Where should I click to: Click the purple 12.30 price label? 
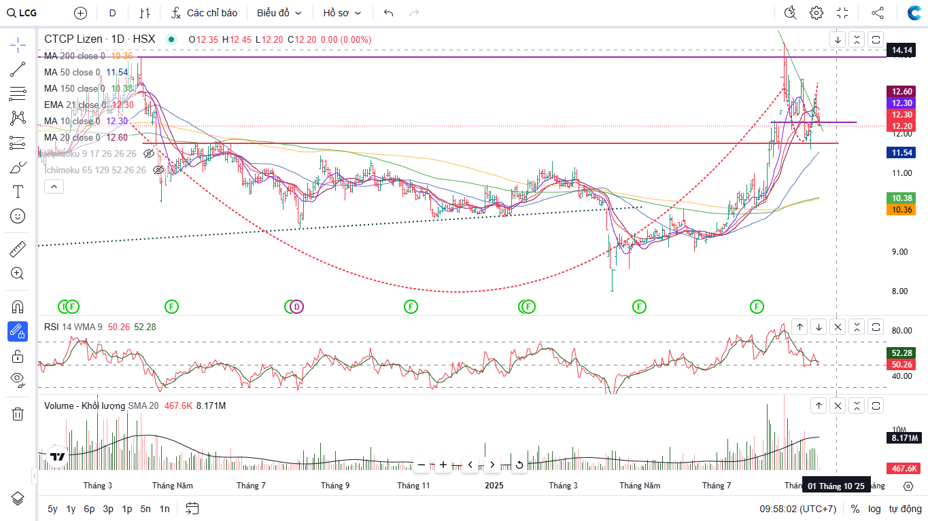point(901,103)
